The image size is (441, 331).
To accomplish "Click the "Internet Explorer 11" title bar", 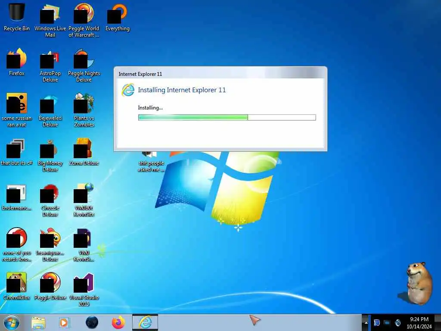I will pos(220,74).
